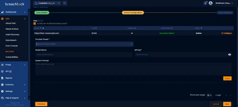
Task: Click the PTaaS icon in sidebar
Action: click(2, 65)
